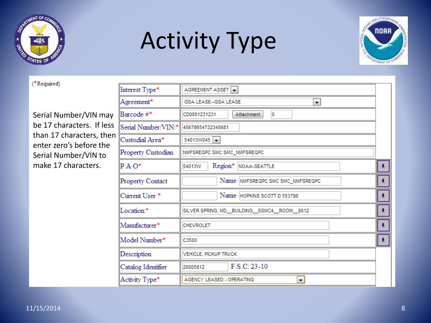Viewport: 431px width, 323px height.
Task: Click the Interest Type label
Action: pyautogui.click(x=140, y=90)
